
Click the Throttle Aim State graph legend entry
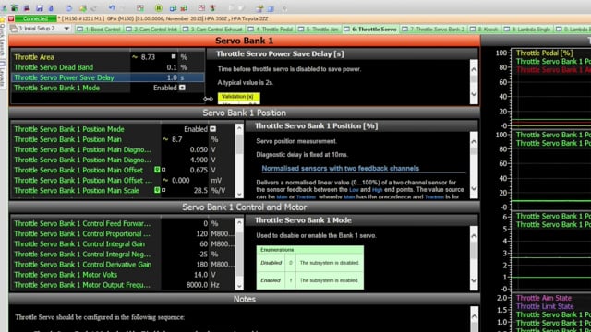tap(544, 298)
